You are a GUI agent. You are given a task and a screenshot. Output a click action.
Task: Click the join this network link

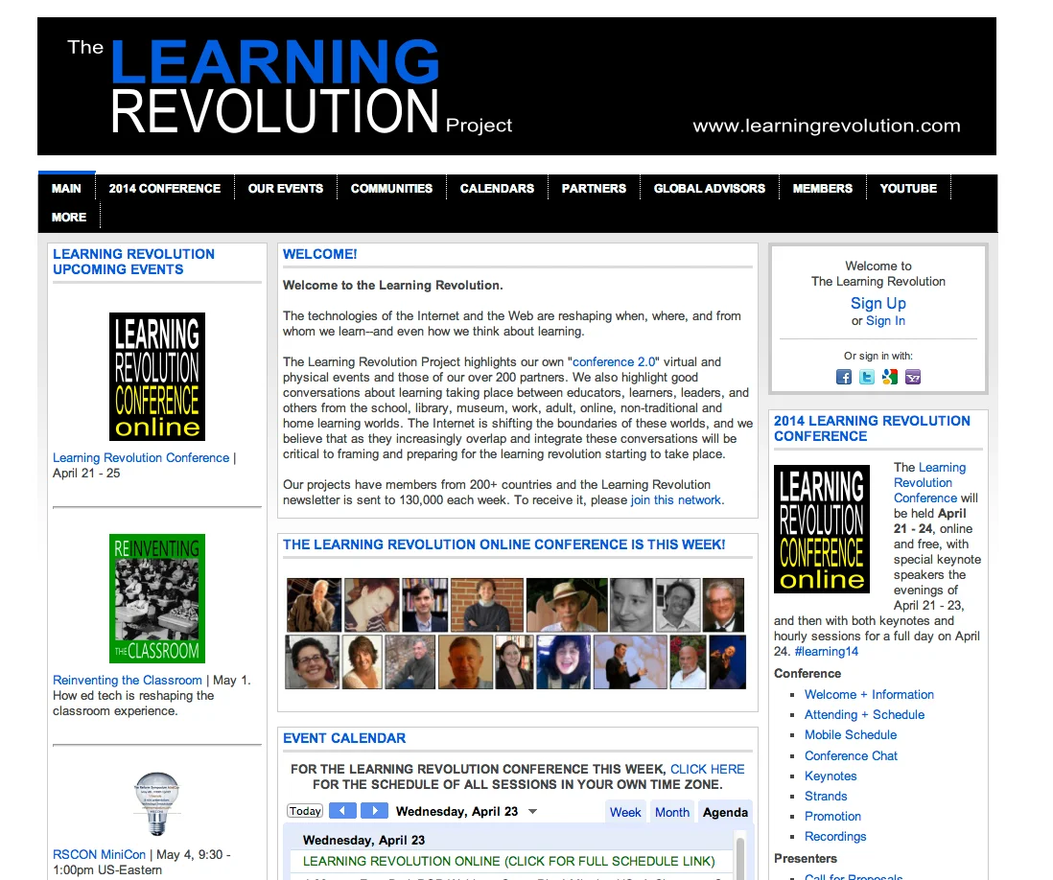pos(675,500)
